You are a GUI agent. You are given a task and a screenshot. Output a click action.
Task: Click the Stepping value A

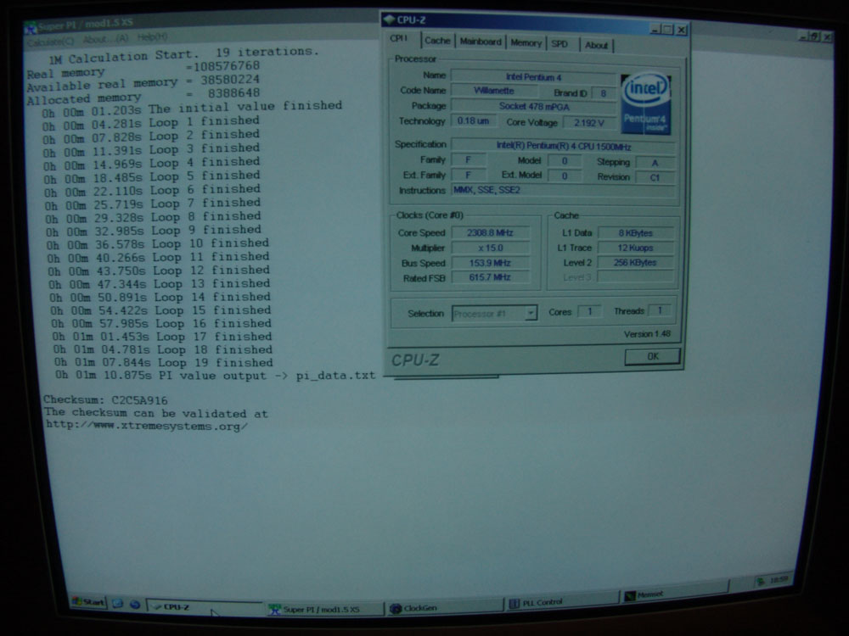tap(655, 163)
